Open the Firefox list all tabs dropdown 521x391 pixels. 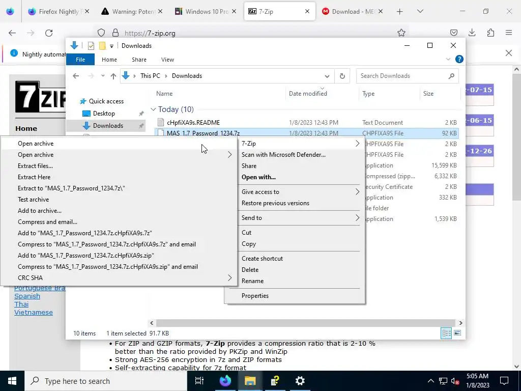(x=420, y=11)
